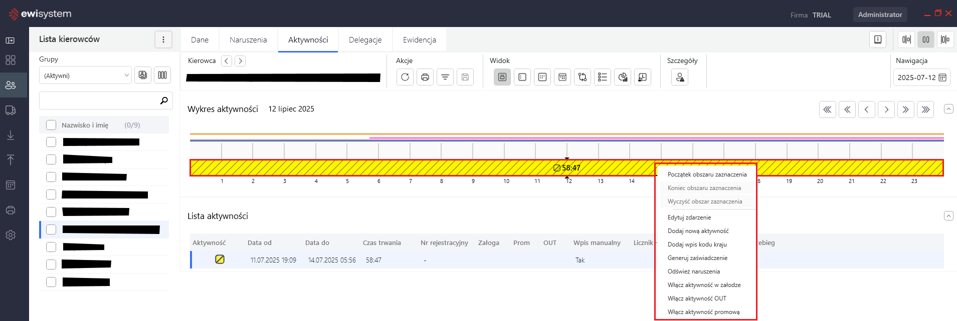The width and height of the screenshot is (957, 321).
Task: Jump to next day with single right chevron
Action: (886, 109)
